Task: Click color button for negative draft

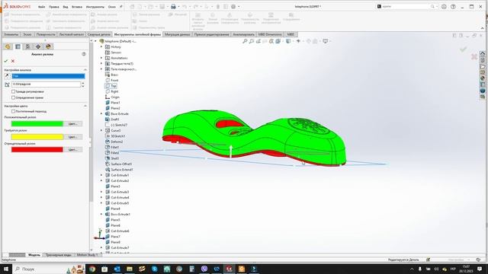Action: (73, 150)
